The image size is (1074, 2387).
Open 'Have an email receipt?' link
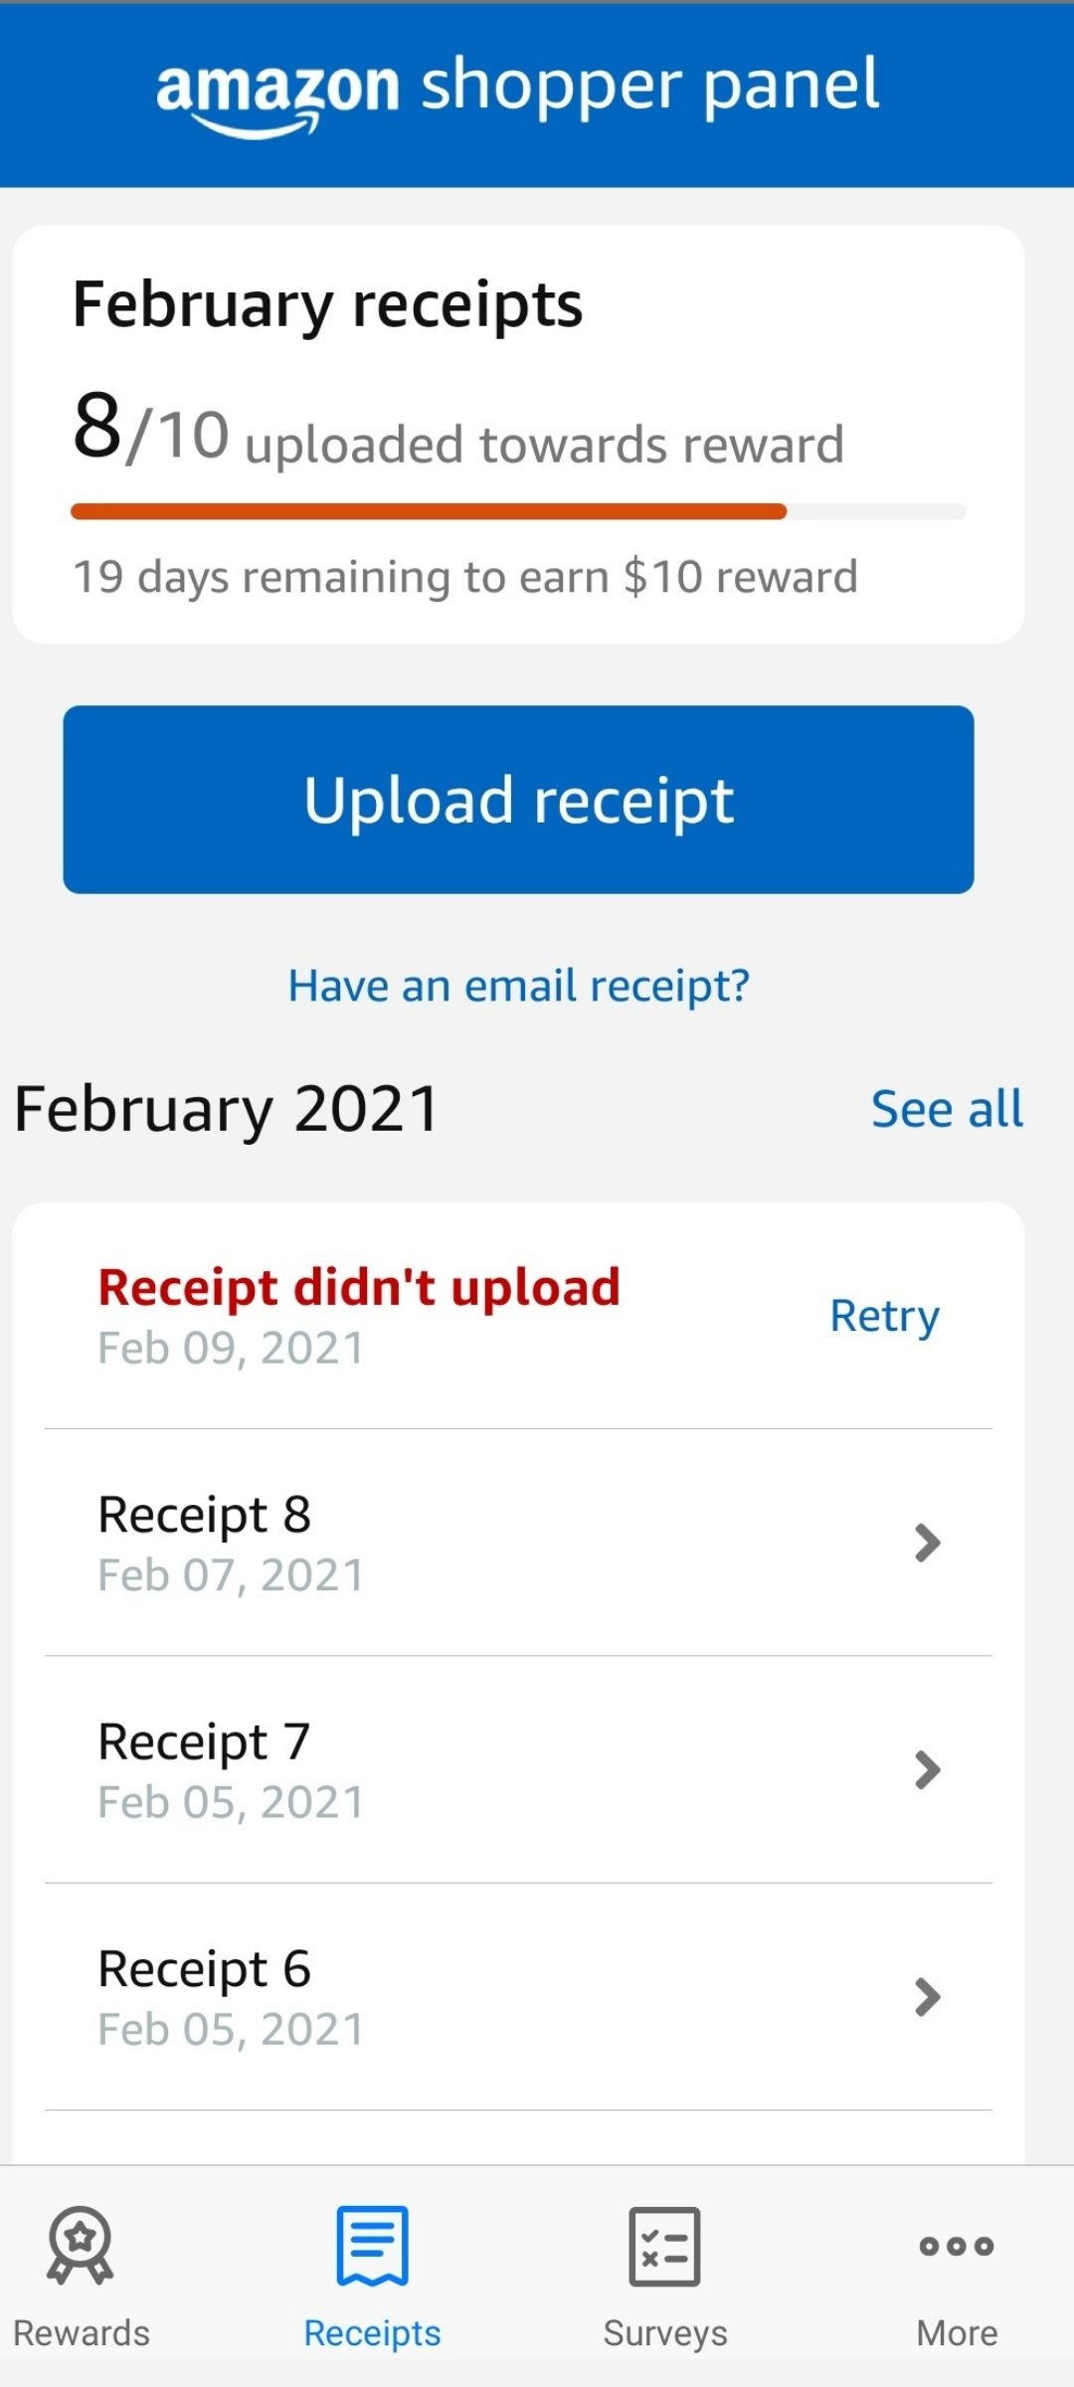[x=520, y=985]
